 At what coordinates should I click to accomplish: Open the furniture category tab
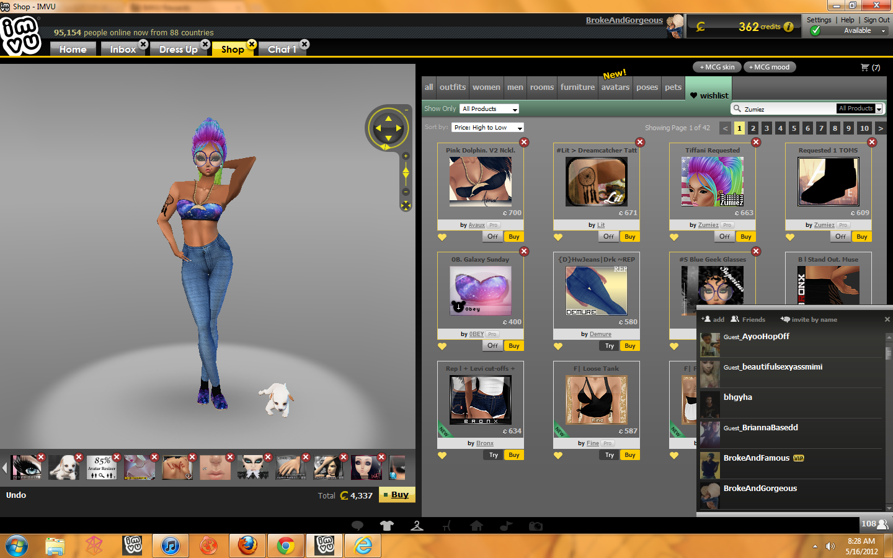click(x=577, y=87)
